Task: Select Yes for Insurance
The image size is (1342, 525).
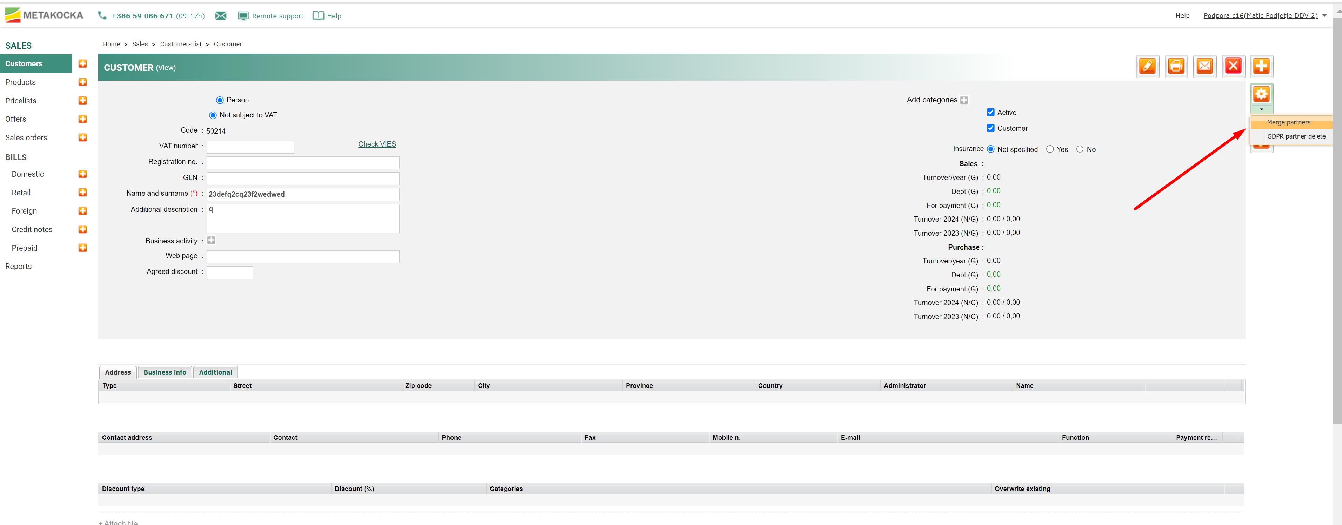Action: [x=1050, y=149]
